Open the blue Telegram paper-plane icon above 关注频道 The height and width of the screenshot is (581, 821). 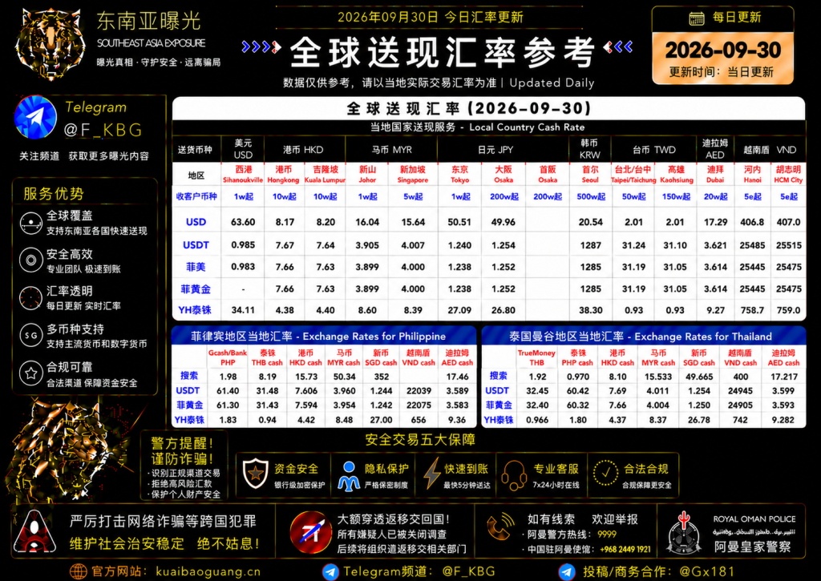(x=35, y=117)
